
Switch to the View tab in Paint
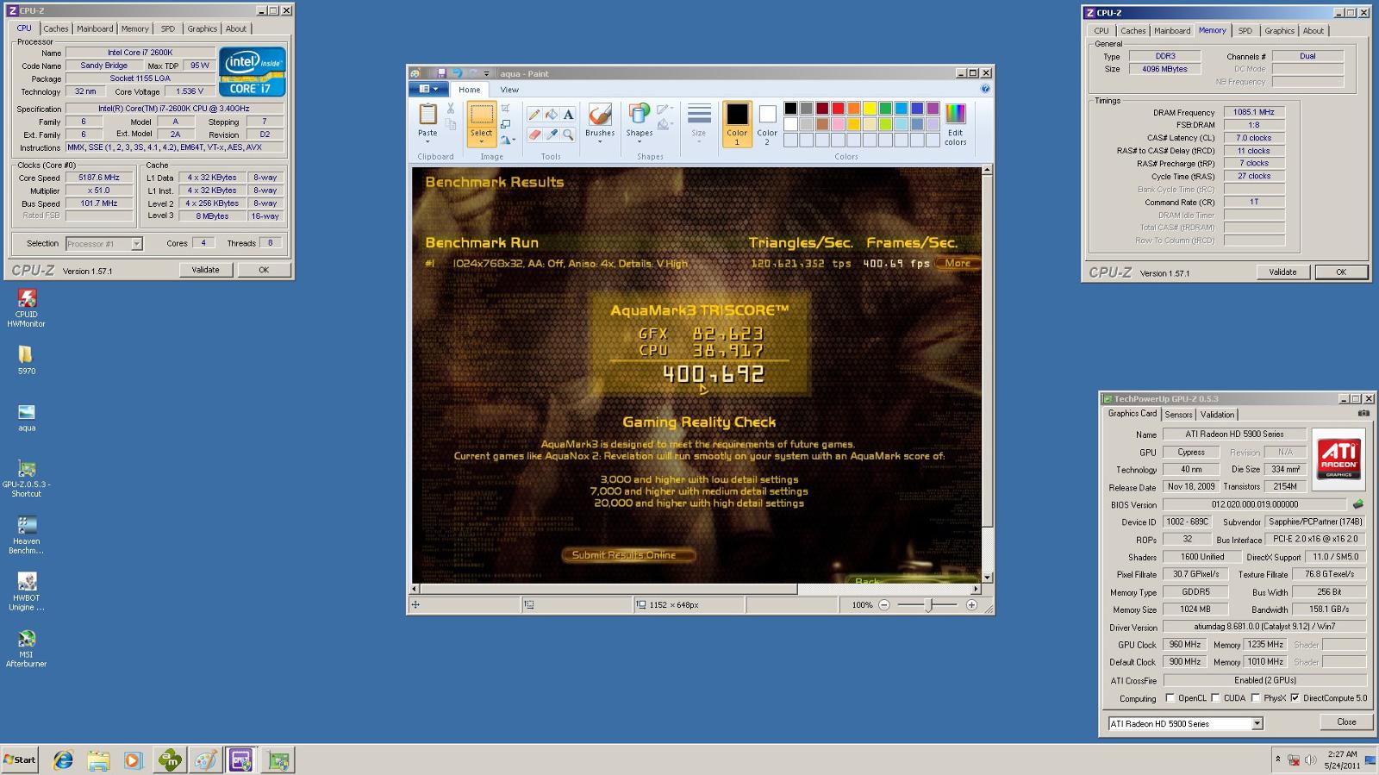pos(509,90)
